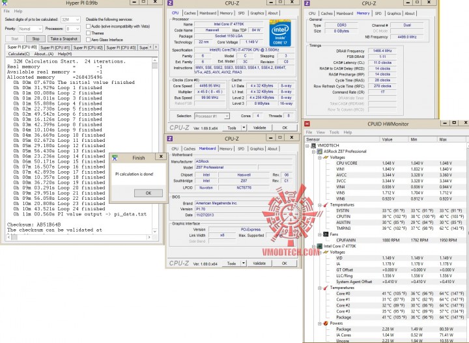The image size is (469, 343).
Task: Click the Intel Core i7 logo badge
Action: (279, 33)
